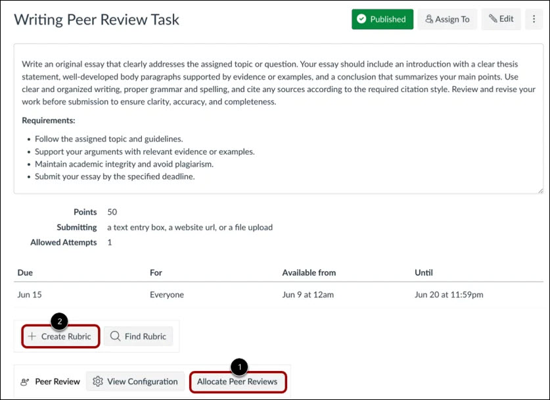550x400 pixels.
Task: Click the Writing Peer Review Task title
Action: (x=97, y=19)
